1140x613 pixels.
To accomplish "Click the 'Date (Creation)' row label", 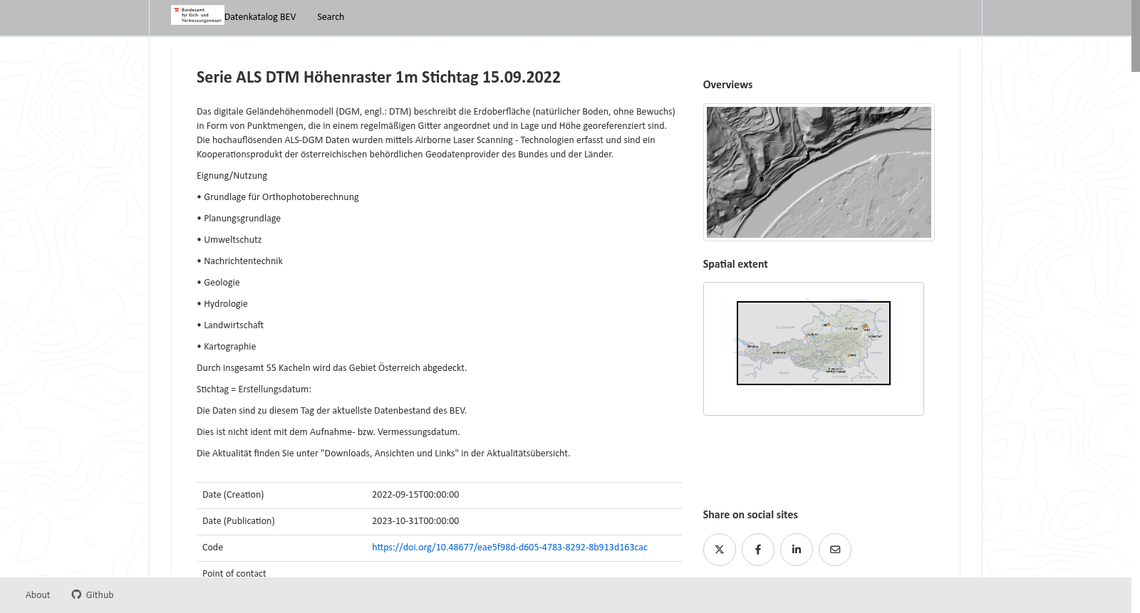I will [233, 495].
